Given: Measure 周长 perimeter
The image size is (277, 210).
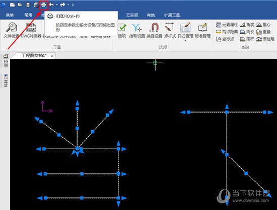Looking at the screenshot, I should point(247,32).
